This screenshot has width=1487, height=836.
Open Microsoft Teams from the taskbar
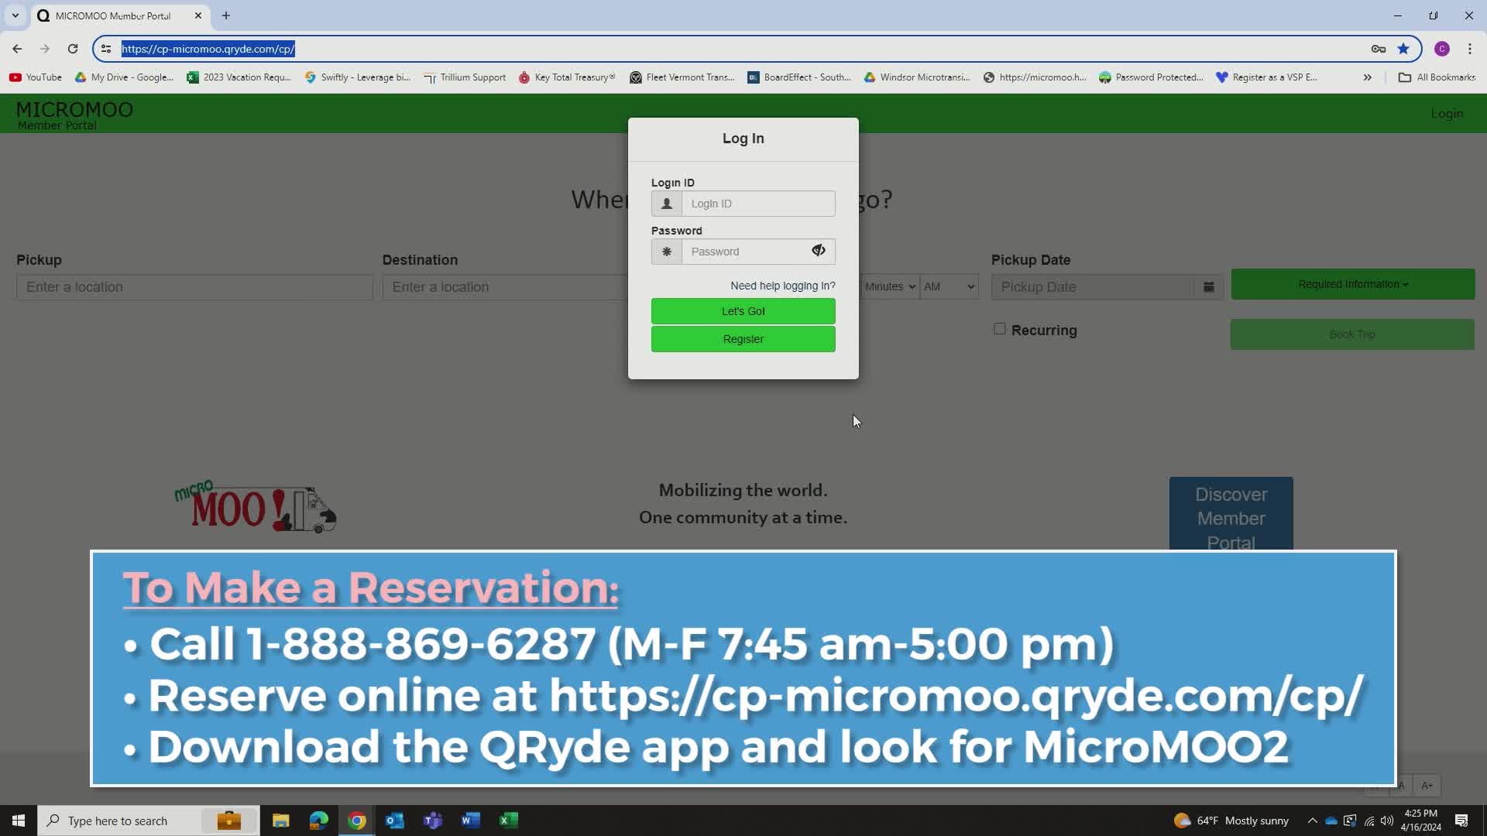tap(433, 821)
